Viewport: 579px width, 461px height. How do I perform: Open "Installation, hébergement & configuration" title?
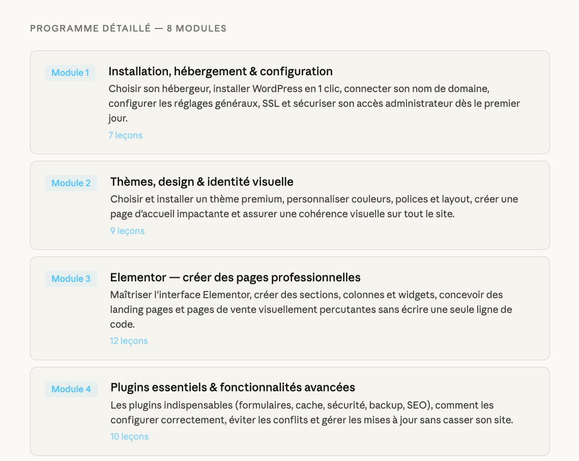pos(220,71)
